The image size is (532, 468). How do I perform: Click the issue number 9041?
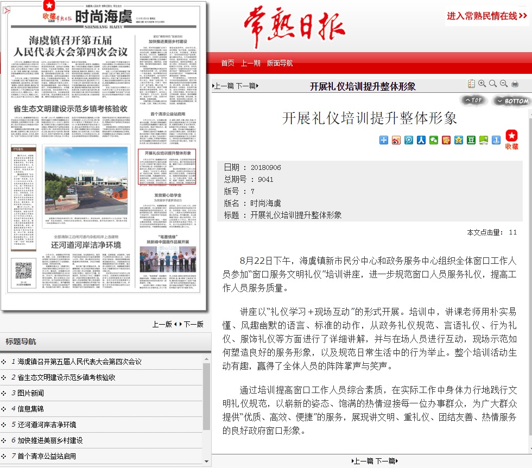tap(265, 179)
